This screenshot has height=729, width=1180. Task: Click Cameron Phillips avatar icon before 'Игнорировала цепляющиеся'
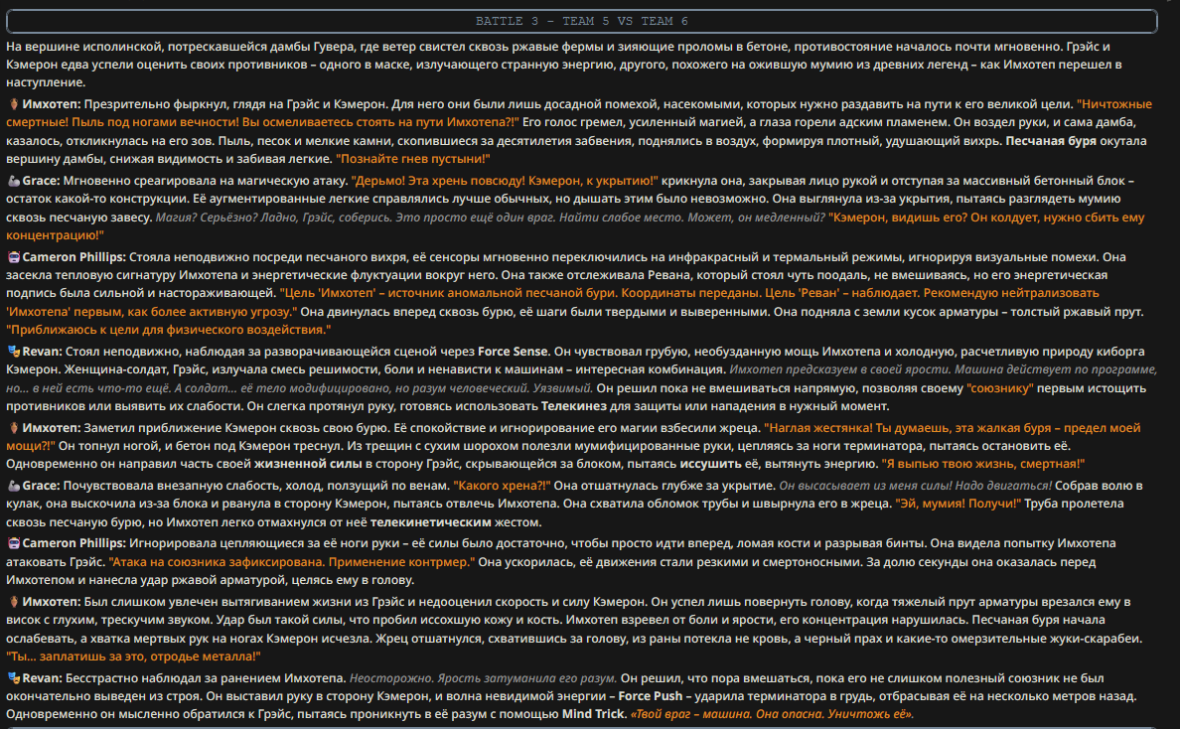(x=13, y=543)
